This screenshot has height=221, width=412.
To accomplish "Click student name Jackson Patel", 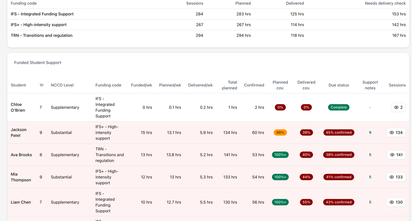I will (x=19, y=133).
